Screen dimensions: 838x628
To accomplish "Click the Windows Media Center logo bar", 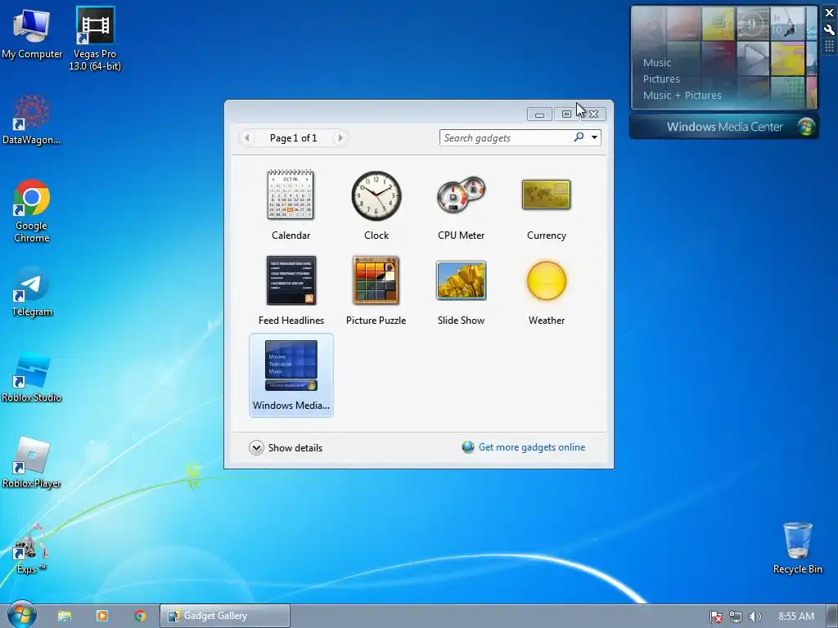I will point(724,127).
